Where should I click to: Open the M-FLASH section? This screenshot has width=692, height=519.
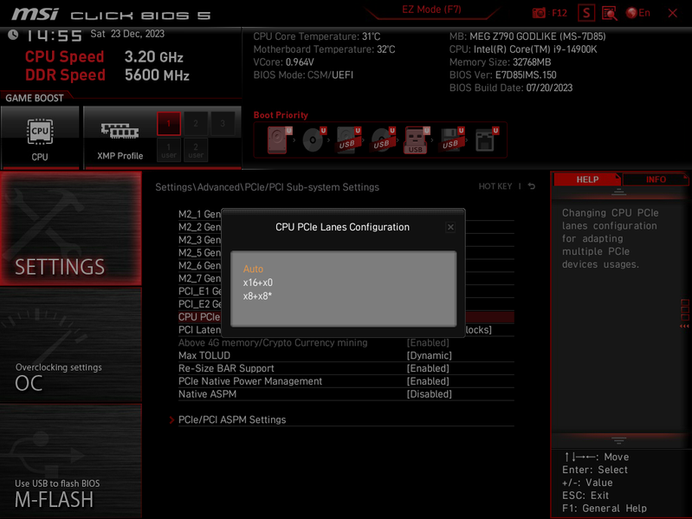click(x=71, y=461)
